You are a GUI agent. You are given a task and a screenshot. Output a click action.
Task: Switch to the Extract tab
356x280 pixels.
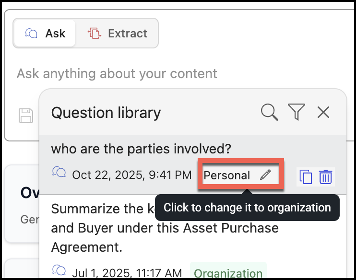117,34
